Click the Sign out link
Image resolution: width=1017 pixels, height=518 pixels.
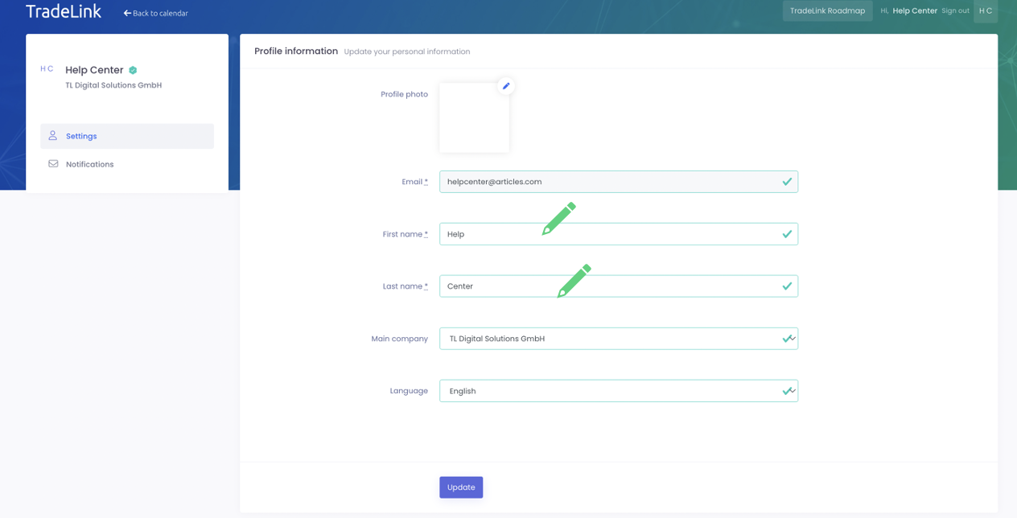tap(955, 11)
